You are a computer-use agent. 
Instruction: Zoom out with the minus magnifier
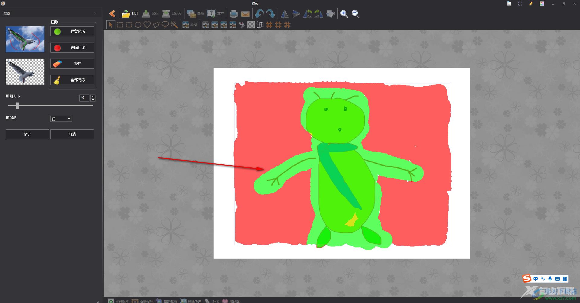tap(356, 14)
